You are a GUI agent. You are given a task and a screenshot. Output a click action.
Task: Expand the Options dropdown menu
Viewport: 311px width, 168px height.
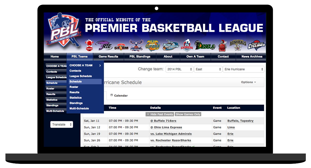click(x=248, y=82)
